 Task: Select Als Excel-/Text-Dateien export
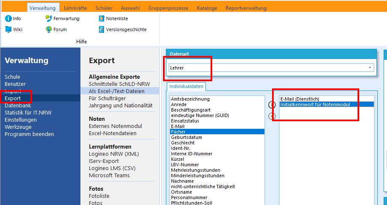tap(120, 91)
